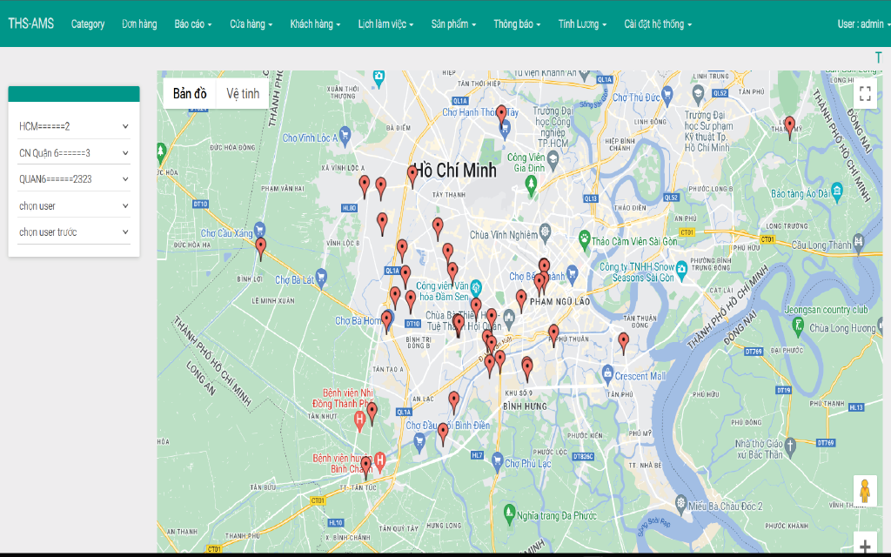Viewport: 891px width, 557px height.
Task: Click the Công Viên Gia Định park marker
Action: coord(530,182)
